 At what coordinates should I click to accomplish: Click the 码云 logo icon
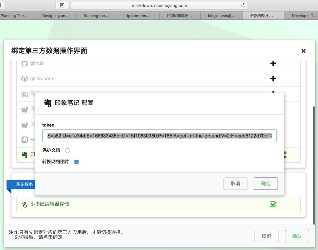pyautogui.click(x=25, y=94)
